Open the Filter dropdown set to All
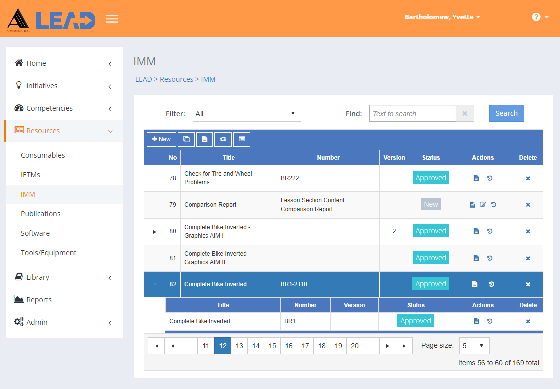Image resolution: width=560 pixels, height=389 pixels. pyautogui.click(x=247, y=113)
